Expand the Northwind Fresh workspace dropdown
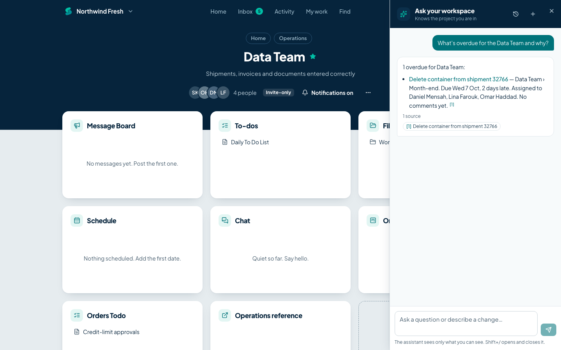Image resolution: width=561 pixels, height=350 pixels. tap(131, 11)
